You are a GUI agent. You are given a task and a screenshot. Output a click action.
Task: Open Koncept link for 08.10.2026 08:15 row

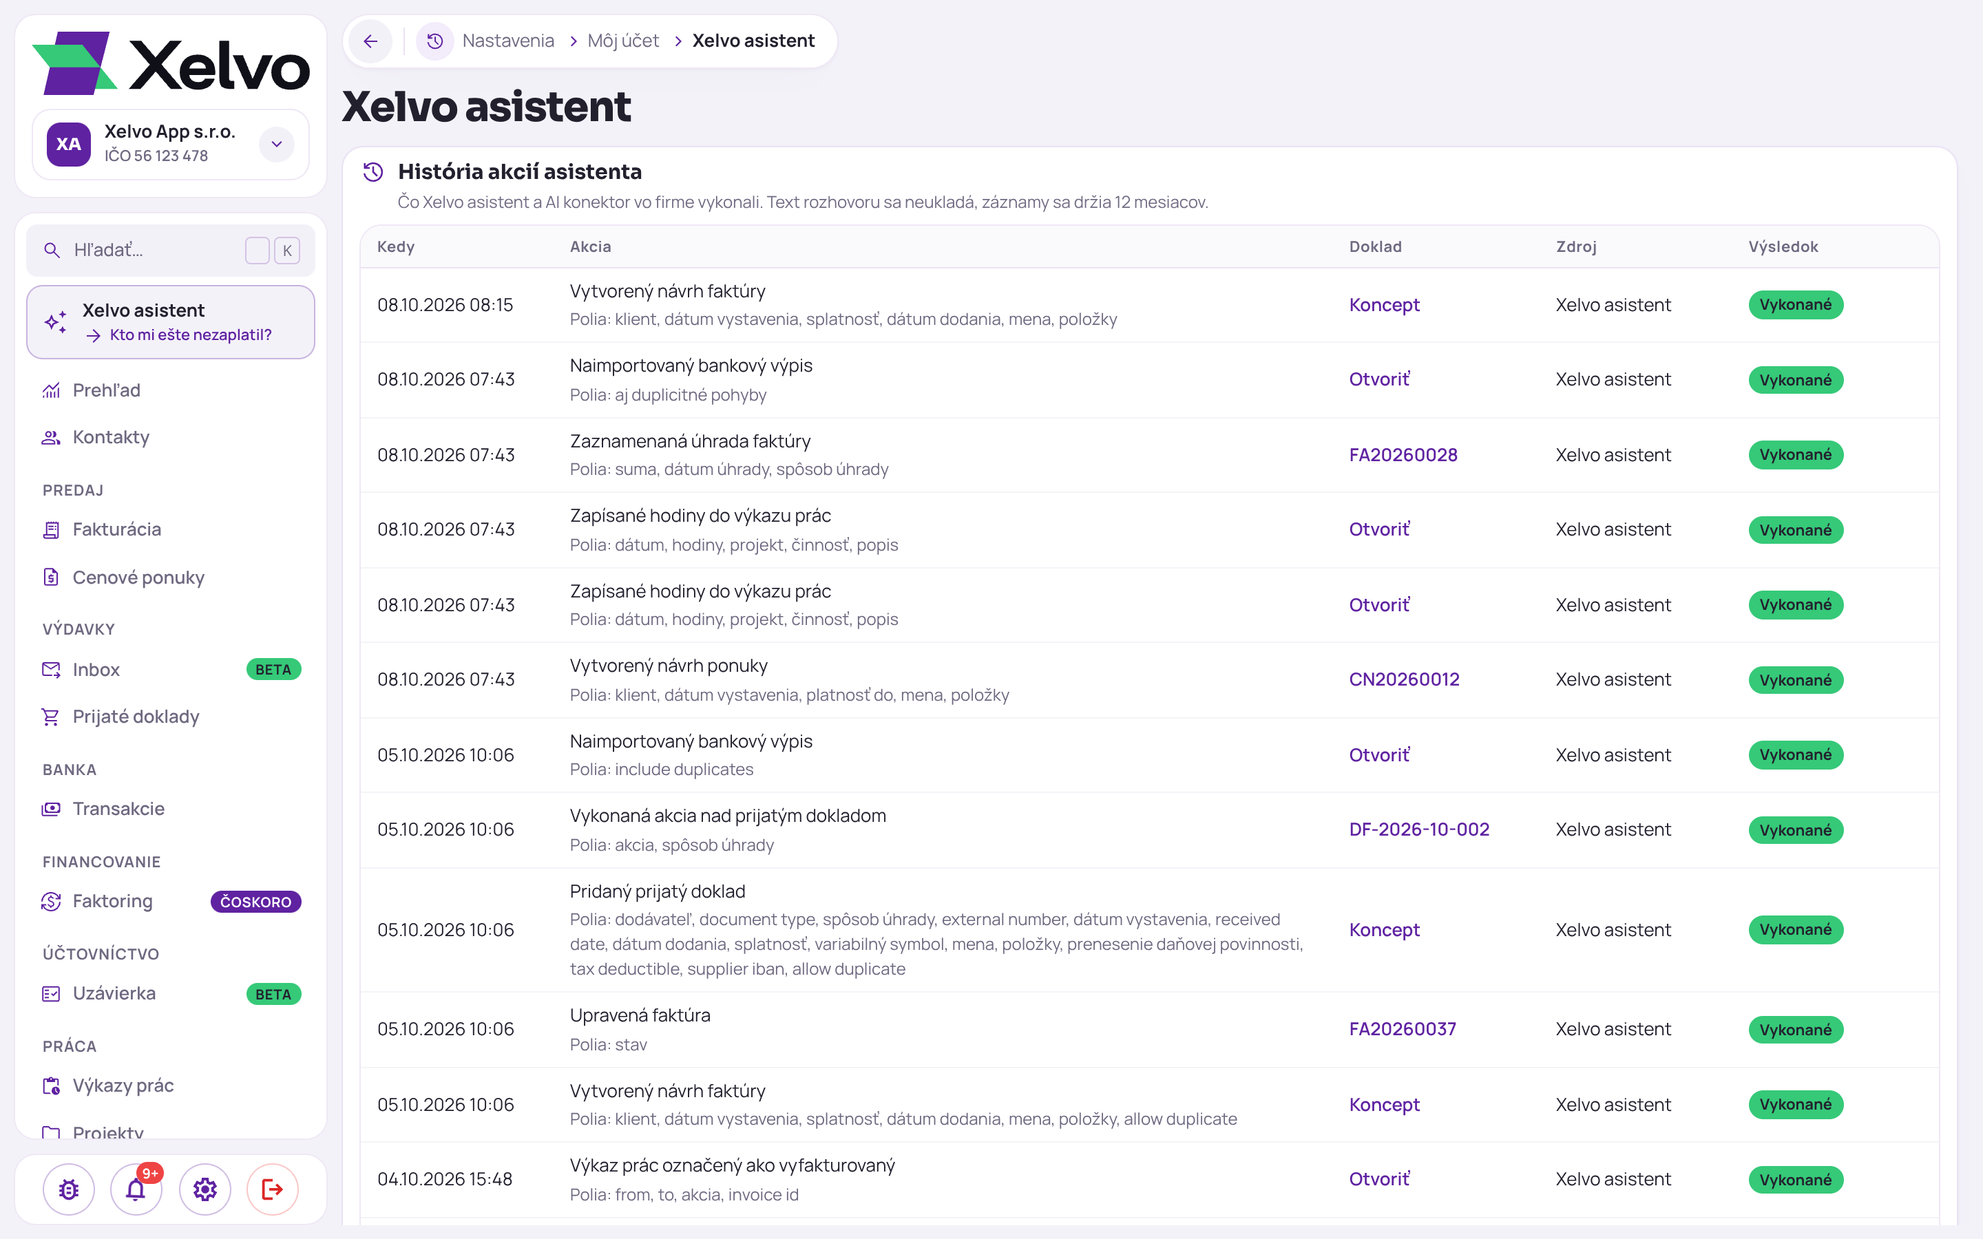coord(1384,305)
